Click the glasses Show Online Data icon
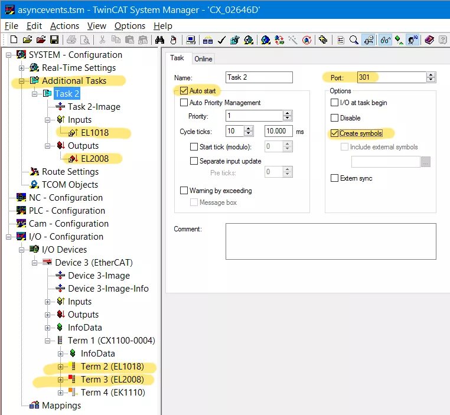The height and width of the screenshot is (415, 450). [x=386, y=40]
